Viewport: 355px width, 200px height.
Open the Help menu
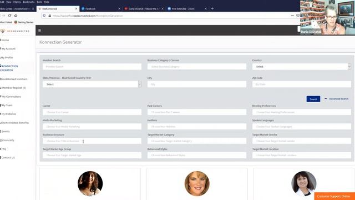(x=47, y=2)
